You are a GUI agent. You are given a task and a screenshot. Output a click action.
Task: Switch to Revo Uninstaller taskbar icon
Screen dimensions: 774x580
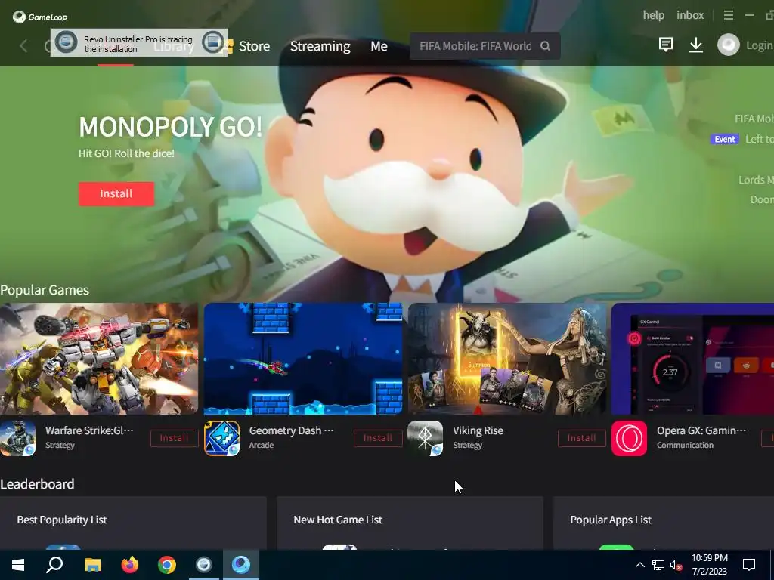(204, 565)
